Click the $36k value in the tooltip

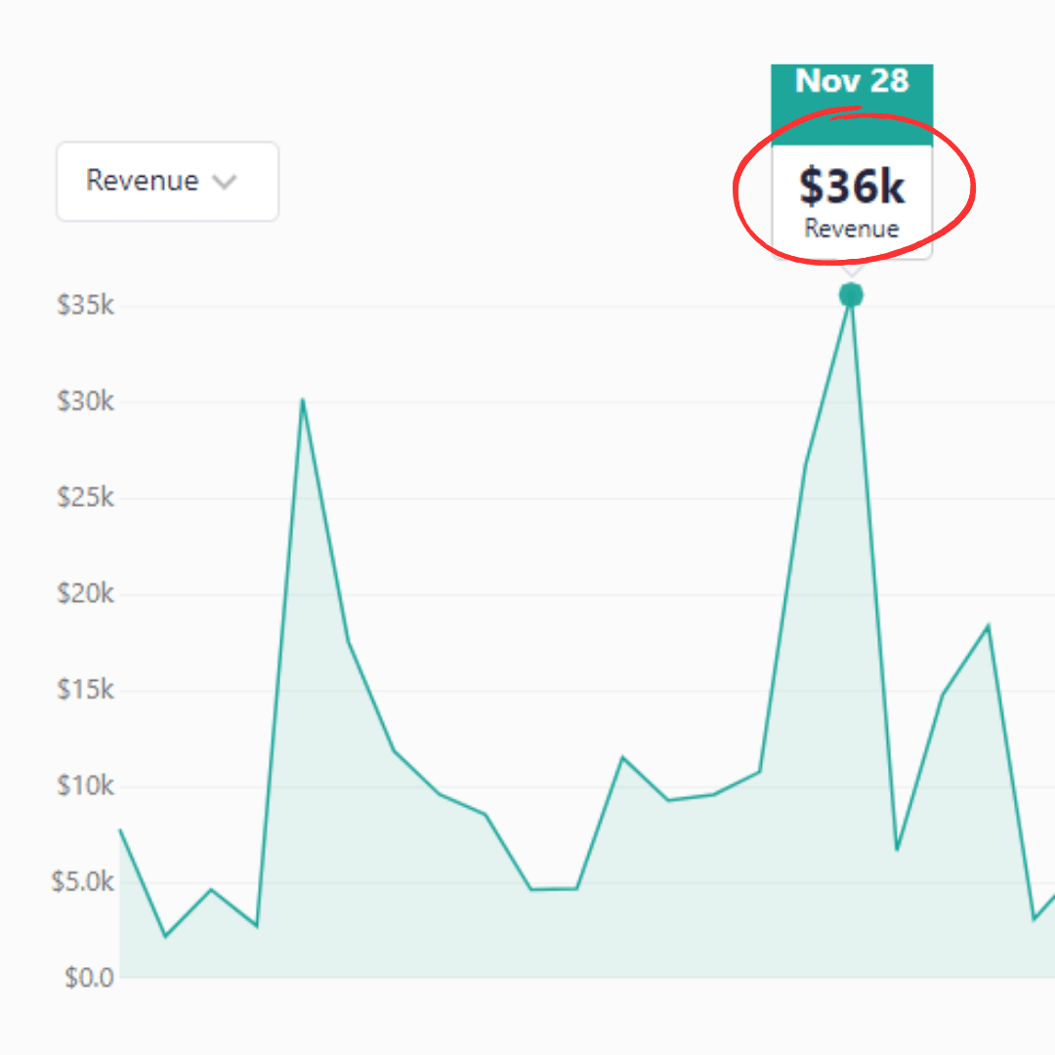click(x=852, y=187)
